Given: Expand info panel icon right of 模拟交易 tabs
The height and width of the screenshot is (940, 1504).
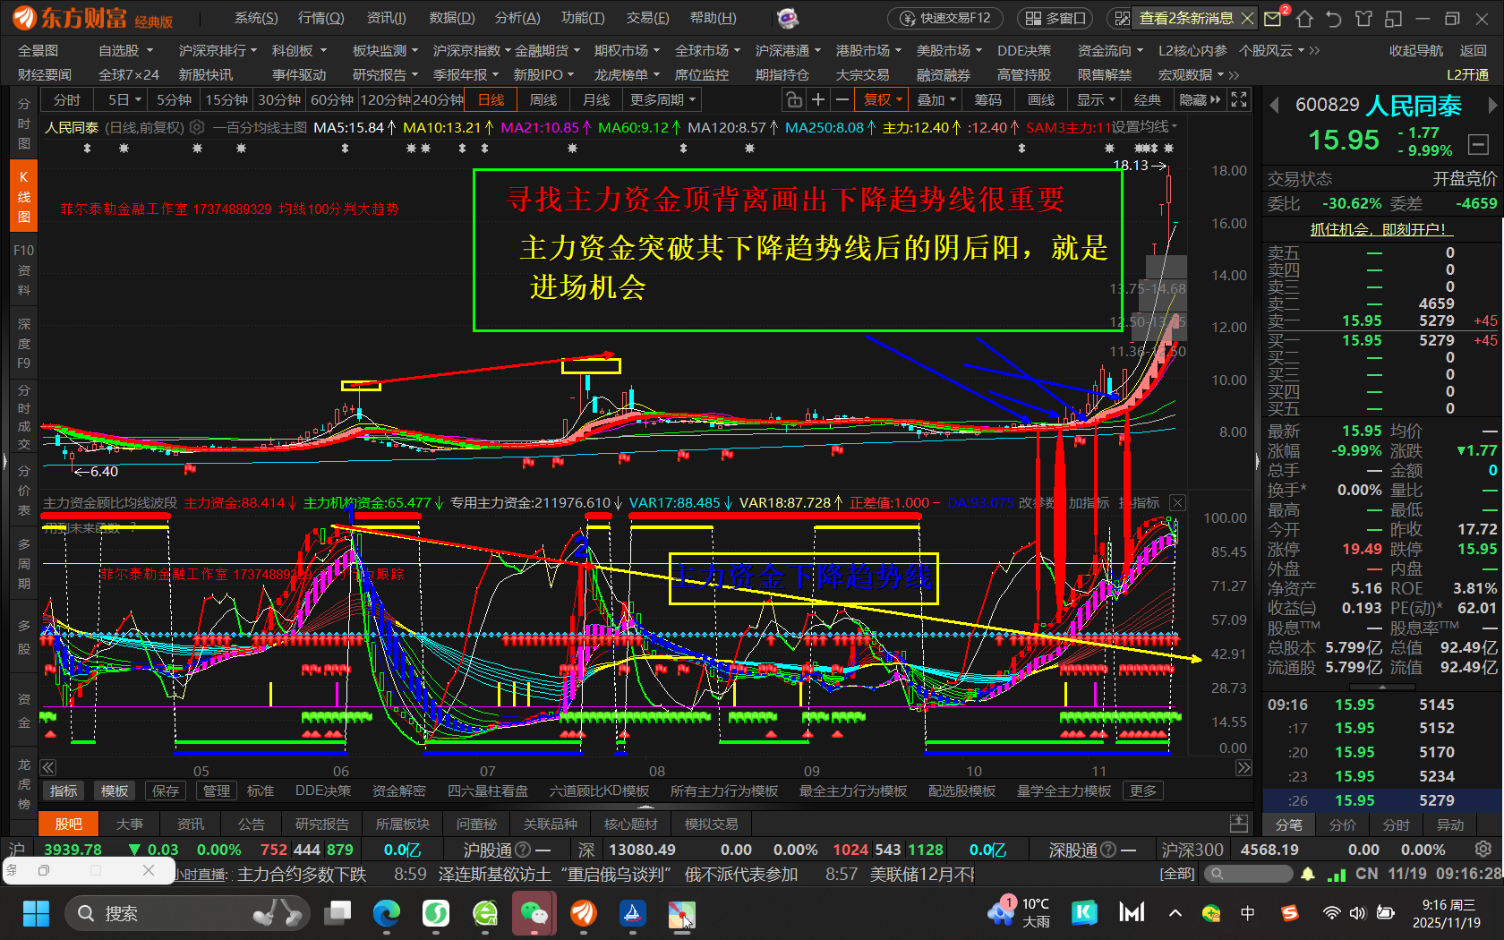Looking at the screenshot, I should [1239, 823].
